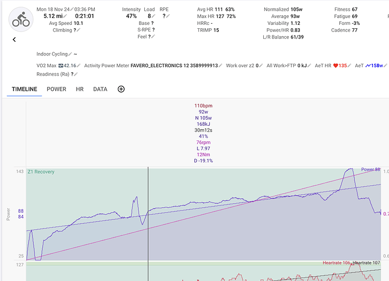Click the Z1 Recovery zone label
Viewport: 389px width, 281px height.
click(x=41, y=172)
